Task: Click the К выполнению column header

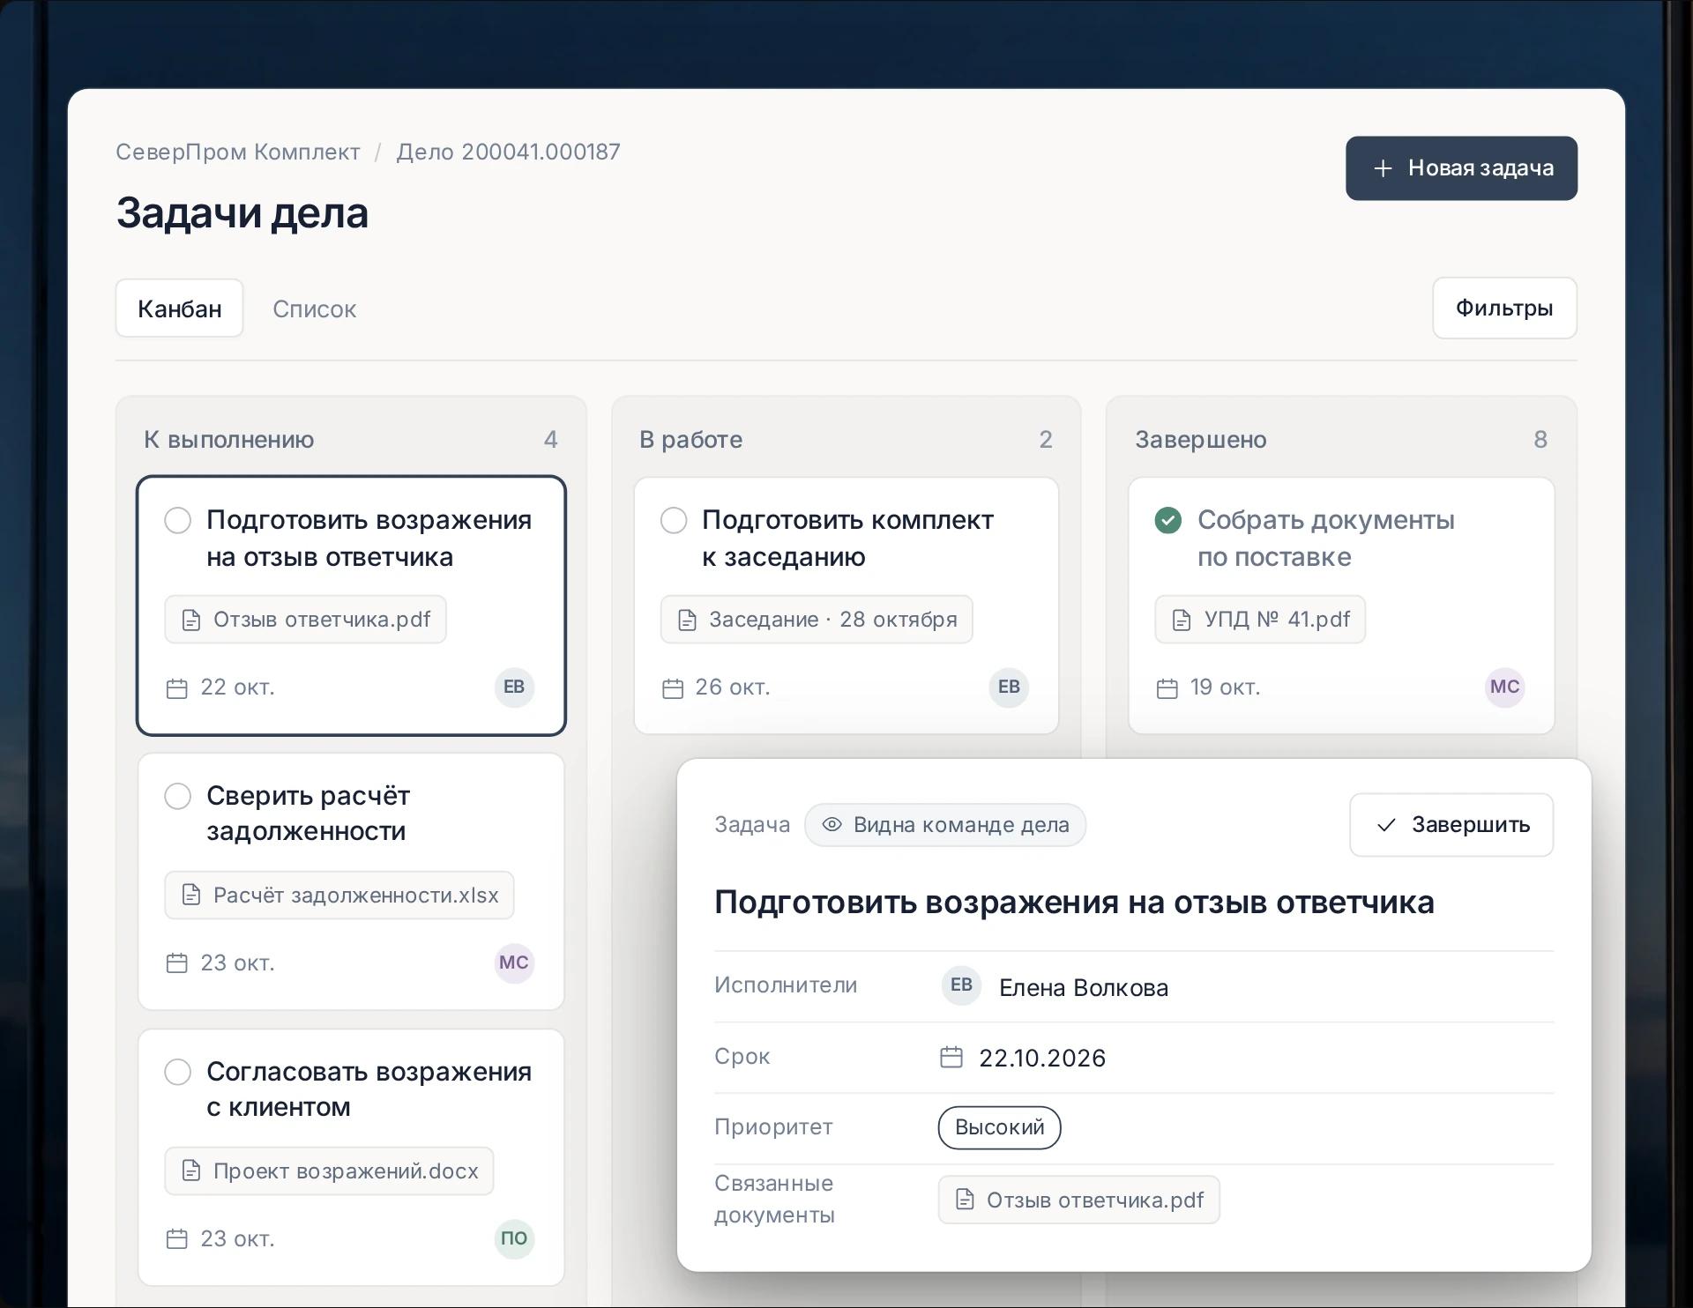Action: 229,440
